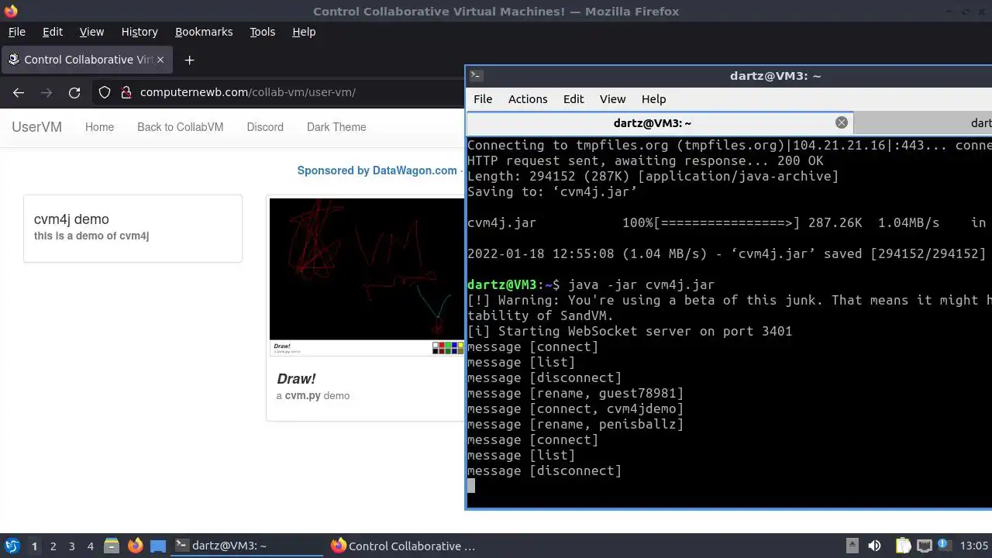Switch to workspace 2
The height and width of the screenshot is (558, 992).
[x=53, y=546]
